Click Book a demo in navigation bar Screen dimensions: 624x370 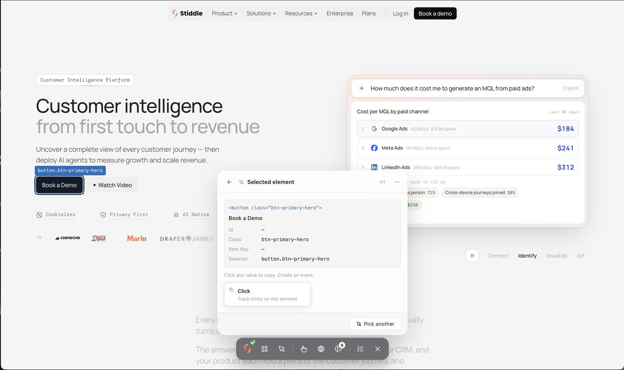[435, 13]
